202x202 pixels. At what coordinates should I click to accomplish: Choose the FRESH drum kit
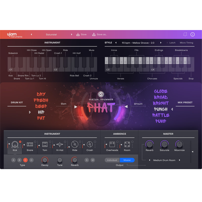click(41, 100)
